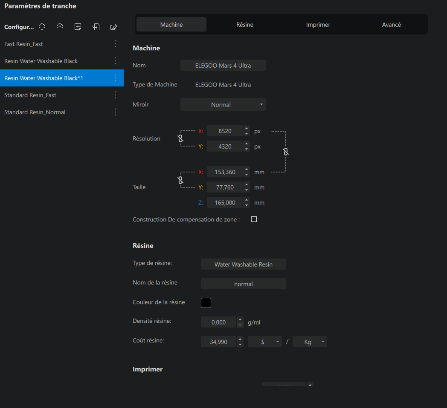447x408 pixels.
Task: Click the Densité résine value field
Action: [x=219, y=322]
